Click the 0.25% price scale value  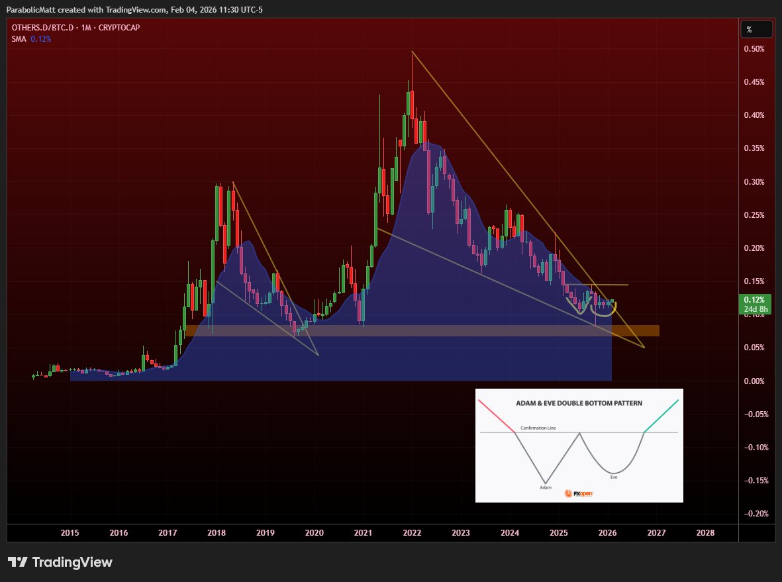click(x=754, y=215)
